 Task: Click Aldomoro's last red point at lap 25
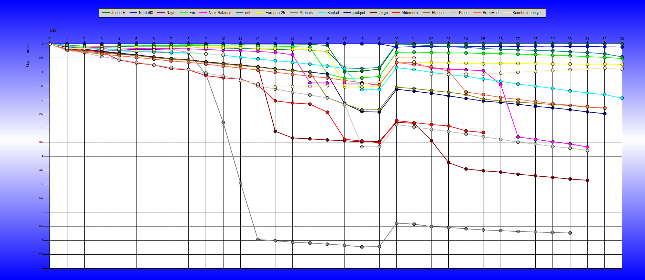tap(483, 132)
